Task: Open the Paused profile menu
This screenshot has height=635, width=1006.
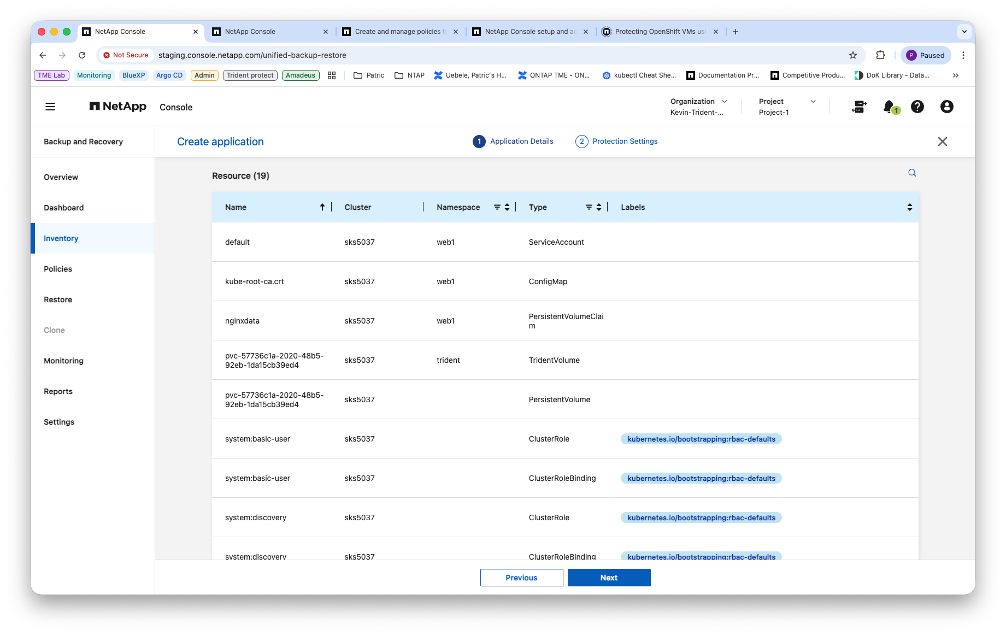Action: [x=926, y=55]
